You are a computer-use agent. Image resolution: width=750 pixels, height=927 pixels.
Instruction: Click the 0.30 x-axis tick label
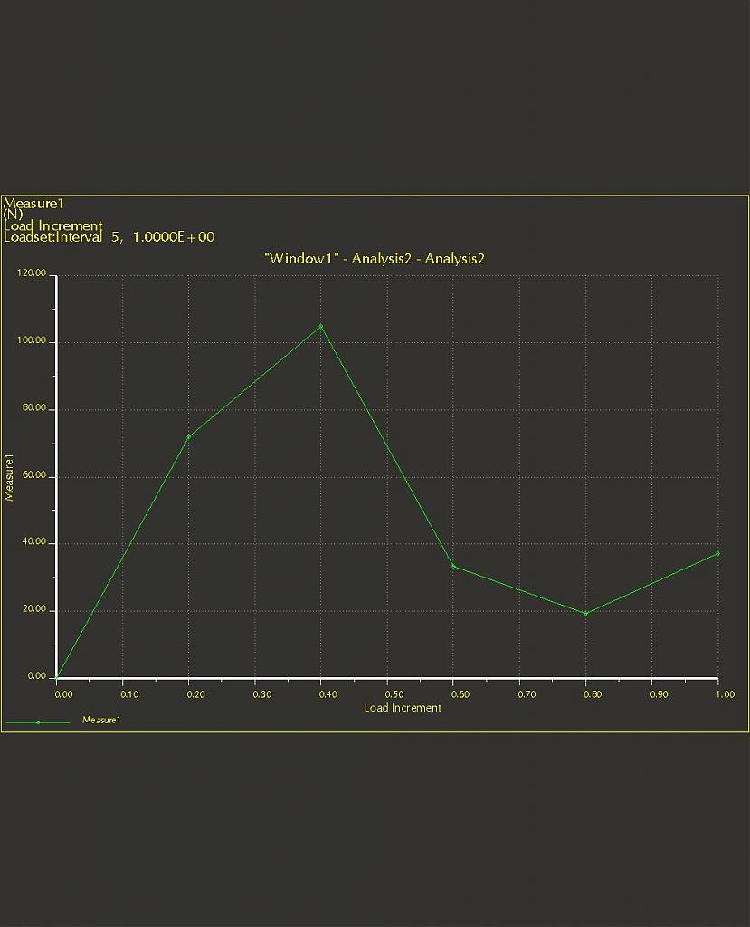click(261, 694)
